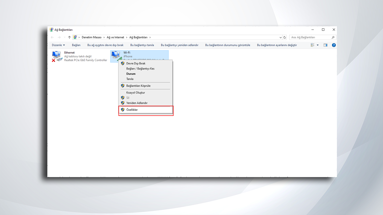This screenshot has width=383, height=215.
Task: Click the Wi-Fi connection name
Action: click(x=127, y=53)
